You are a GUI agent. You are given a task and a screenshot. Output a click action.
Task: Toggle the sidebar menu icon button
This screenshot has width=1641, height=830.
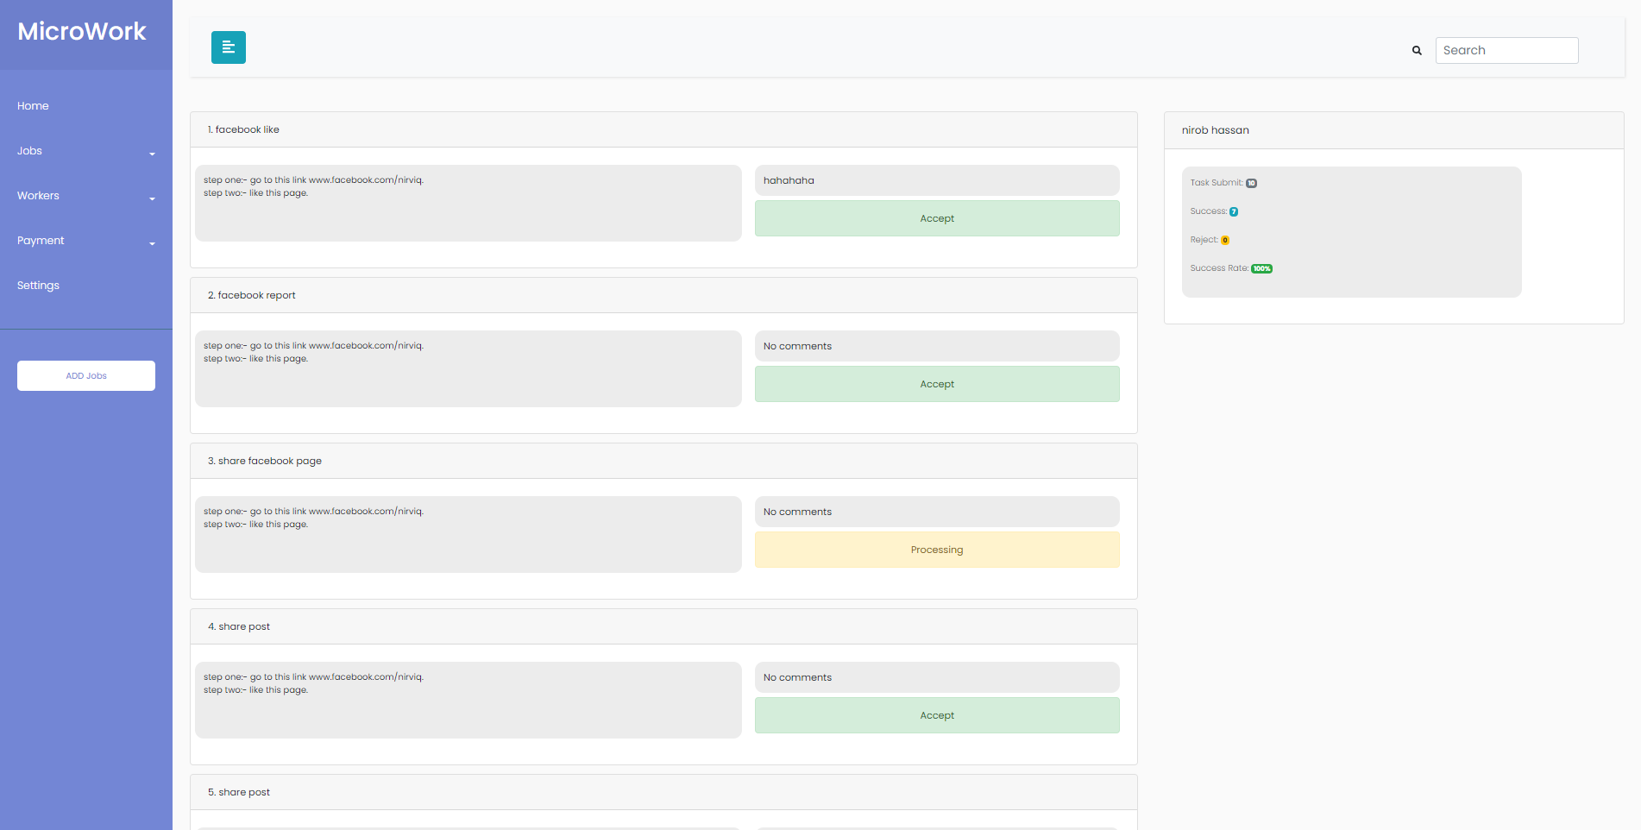pos(229,47)
